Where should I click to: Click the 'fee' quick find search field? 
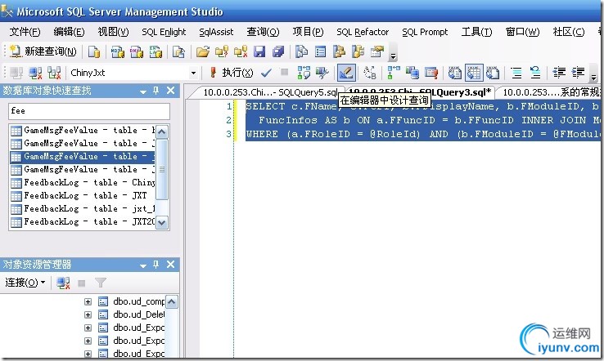point(89,111)
